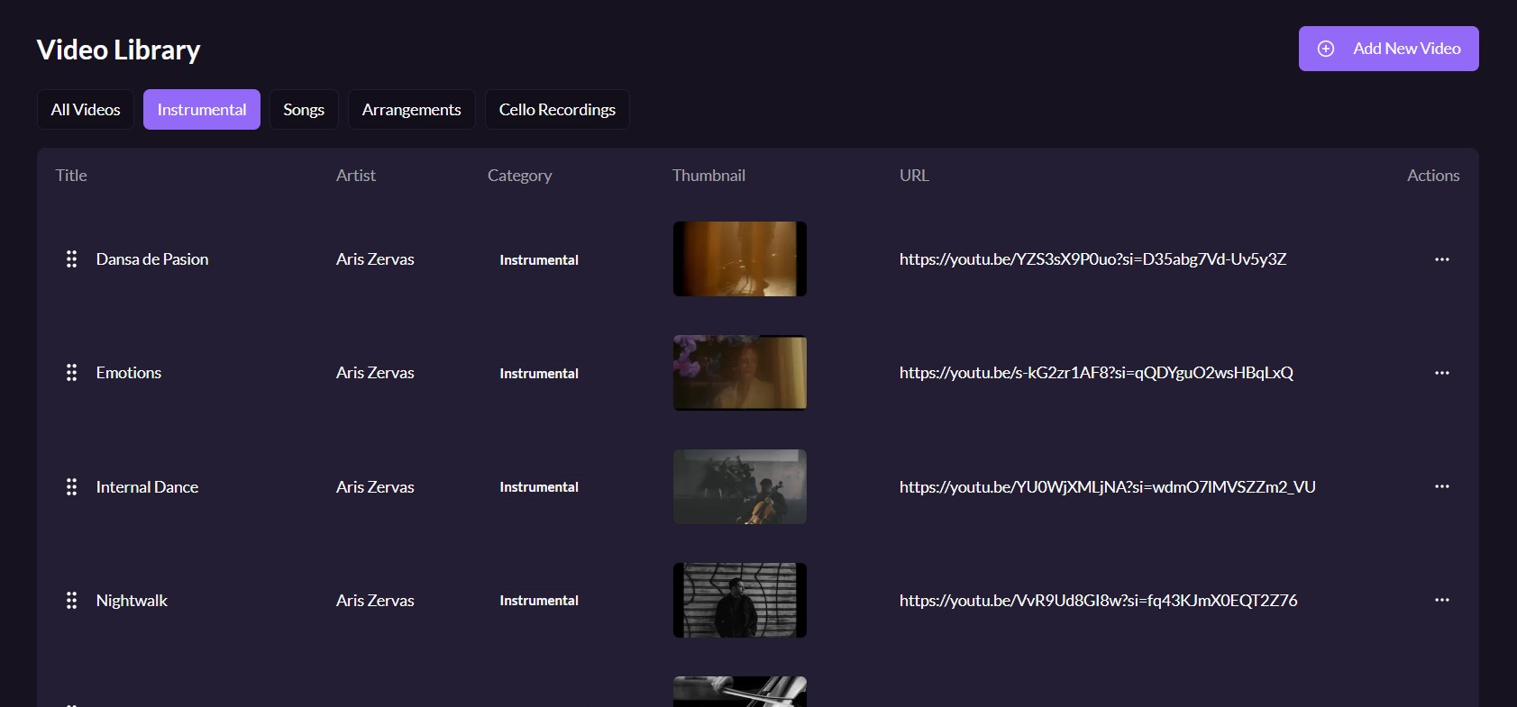Open the Cello Recordings tab
Image resolution: width=1517 pixels, height=707 pixels.
[x=557, y=110]
